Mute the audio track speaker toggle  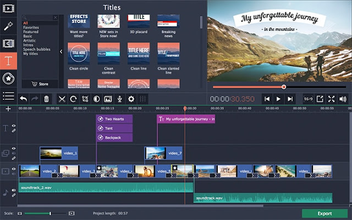14,190
